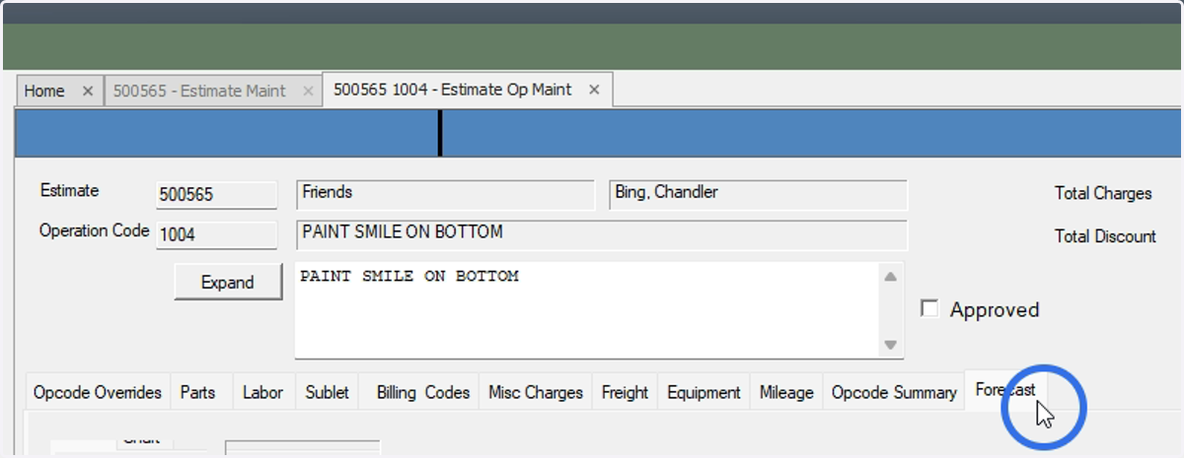1184x458 pixels.
Task: Close the Estimate Op Maint tab
Action: [594, 90]
